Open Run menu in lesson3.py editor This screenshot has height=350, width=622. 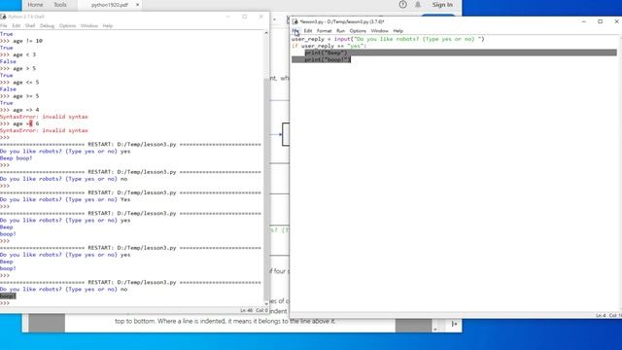pyautogui.click(x=340, y=31)
